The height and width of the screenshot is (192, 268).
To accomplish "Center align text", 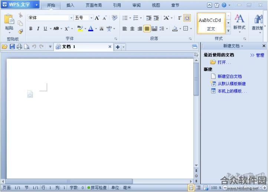I will (132, 28).
